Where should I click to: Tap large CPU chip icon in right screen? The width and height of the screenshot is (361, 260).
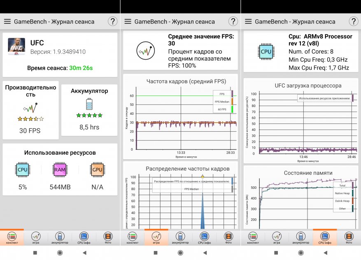pos(266,51)
